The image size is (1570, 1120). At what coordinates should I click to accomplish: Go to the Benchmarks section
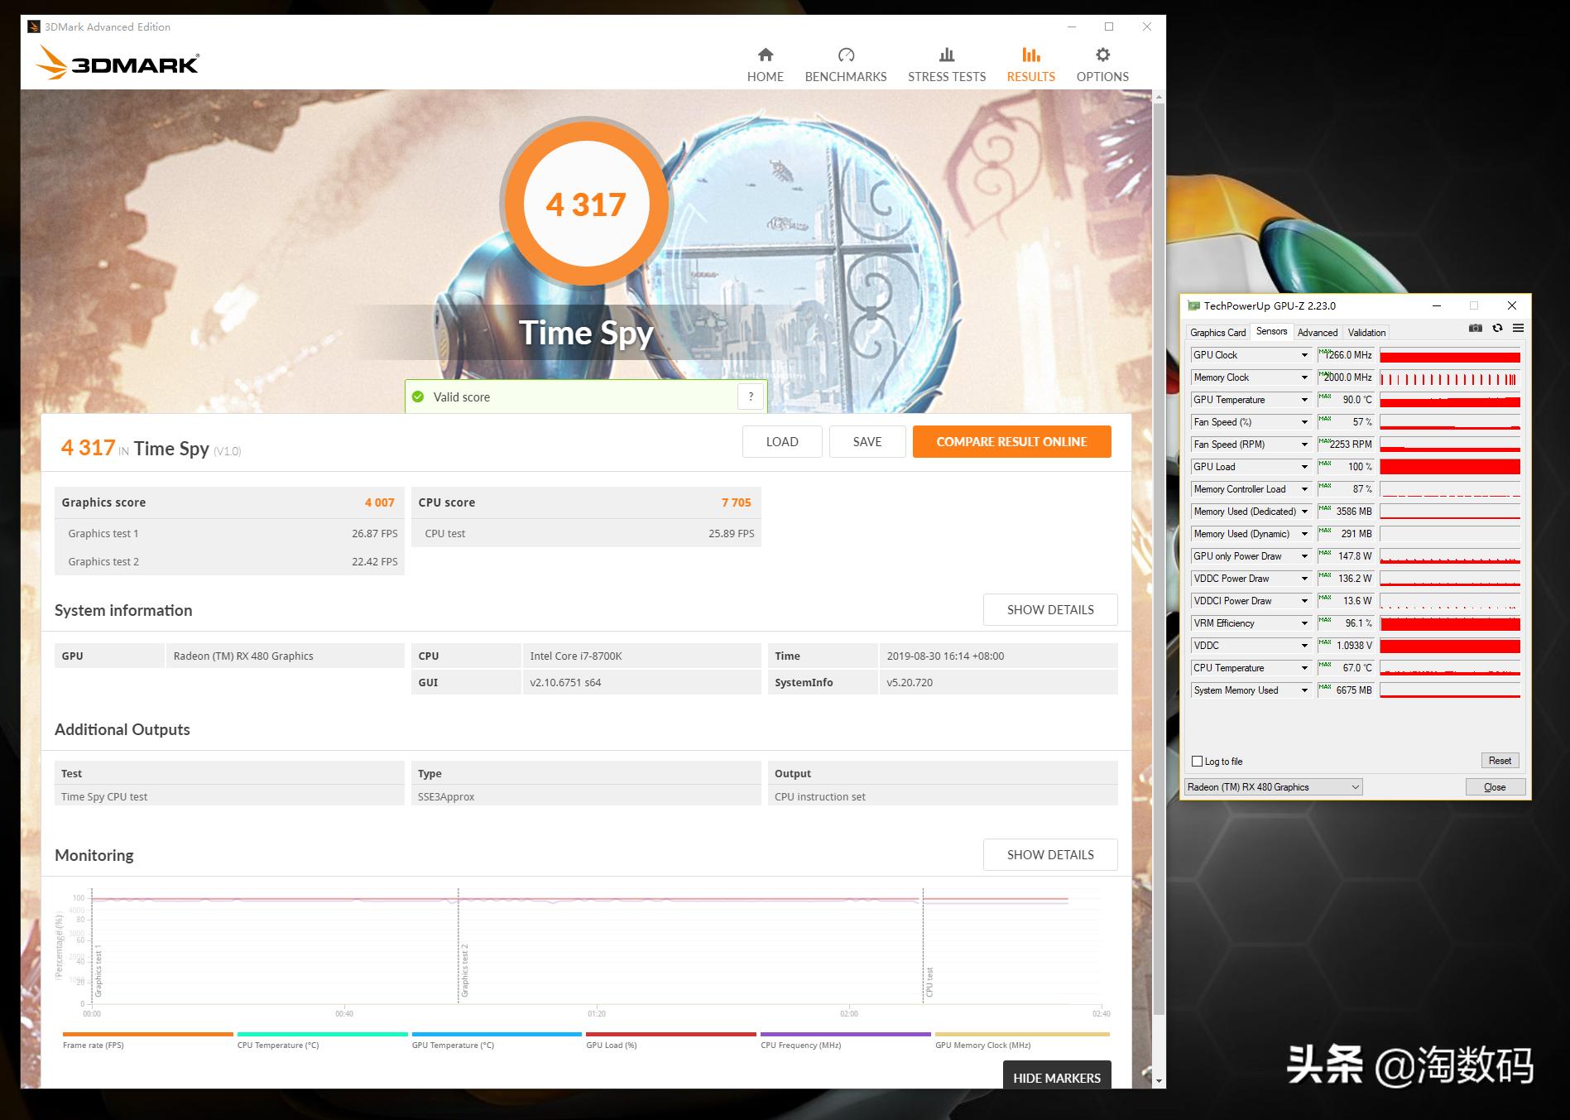pyautogui.click(x=844, y=64)
